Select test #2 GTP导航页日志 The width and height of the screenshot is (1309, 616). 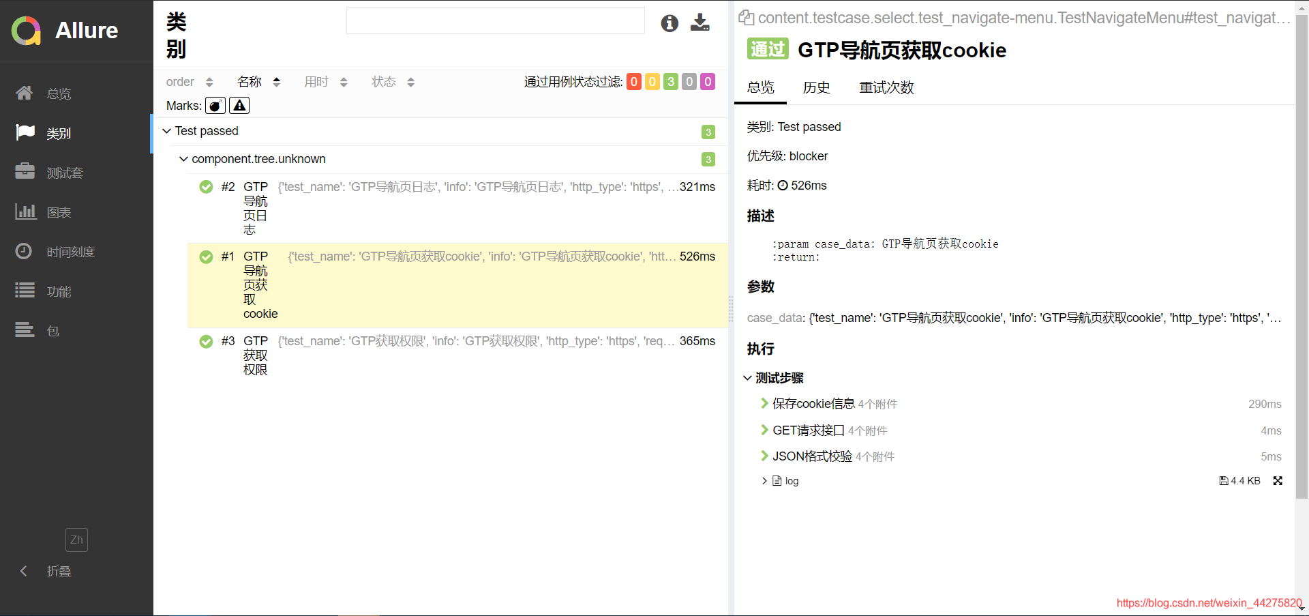click(x=457, y=208)
